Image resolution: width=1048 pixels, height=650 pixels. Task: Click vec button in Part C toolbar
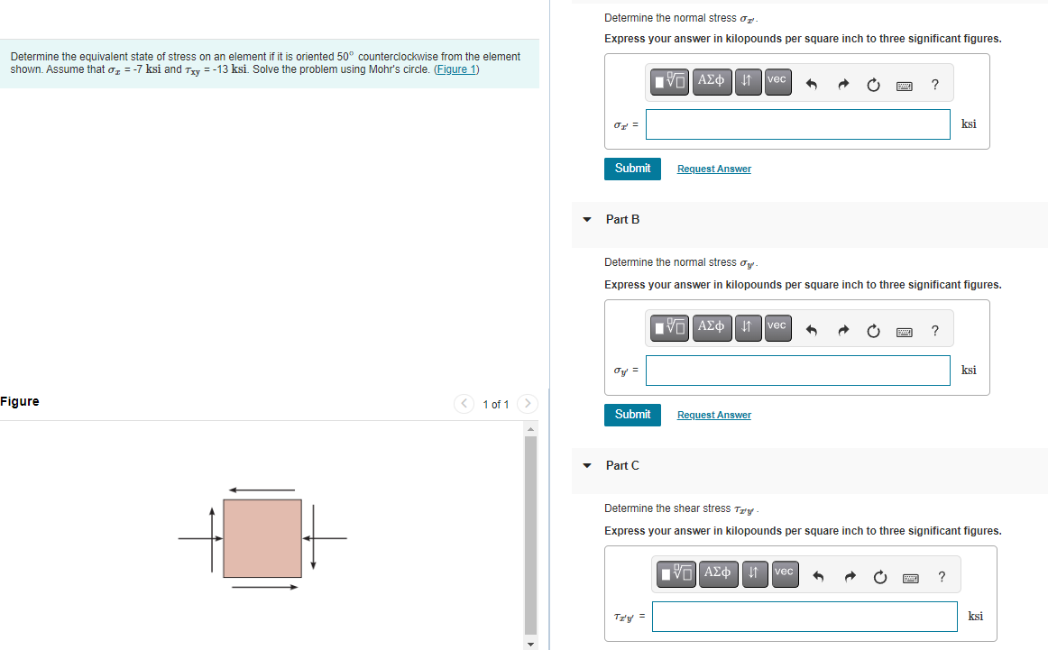pos(785,574)
